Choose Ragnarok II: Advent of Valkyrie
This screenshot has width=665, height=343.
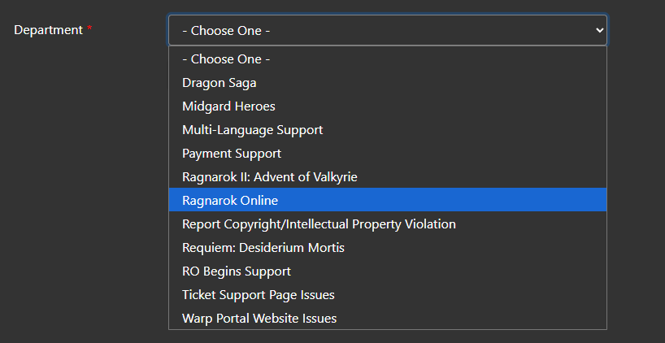pos(269,176)
